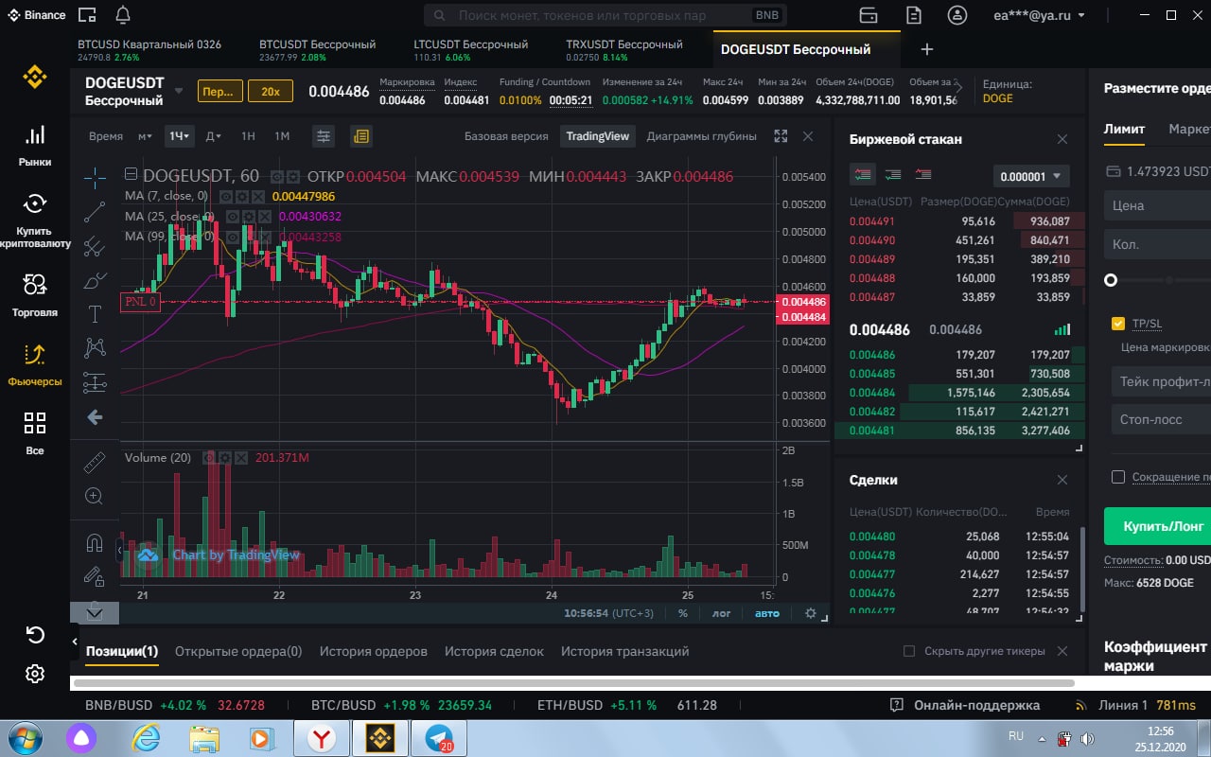The image size is (1211, 757).
Task: Open the order book precision 0.000001 dropdown
Action: pos(1031,176)
